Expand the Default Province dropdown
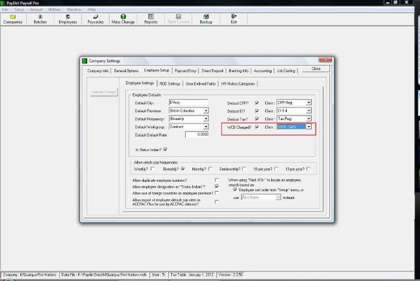Screen dimensions: 420x281 coord(205,110)
